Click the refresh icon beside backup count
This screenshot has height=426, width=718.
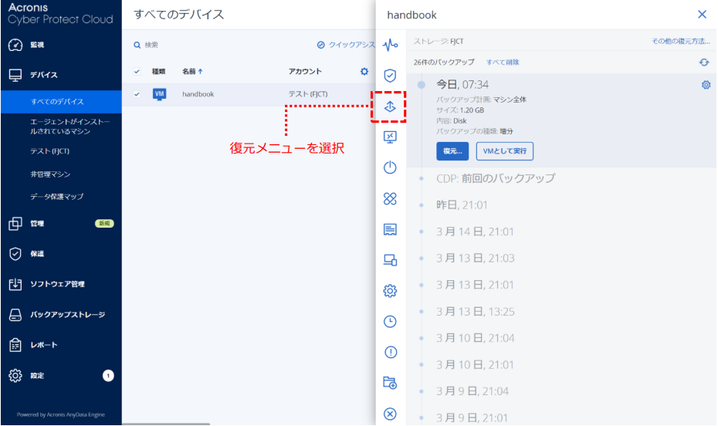703,62
